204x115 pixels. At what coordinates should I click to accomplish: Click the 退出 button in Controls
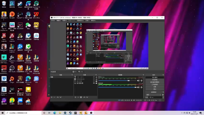point(155,89)
